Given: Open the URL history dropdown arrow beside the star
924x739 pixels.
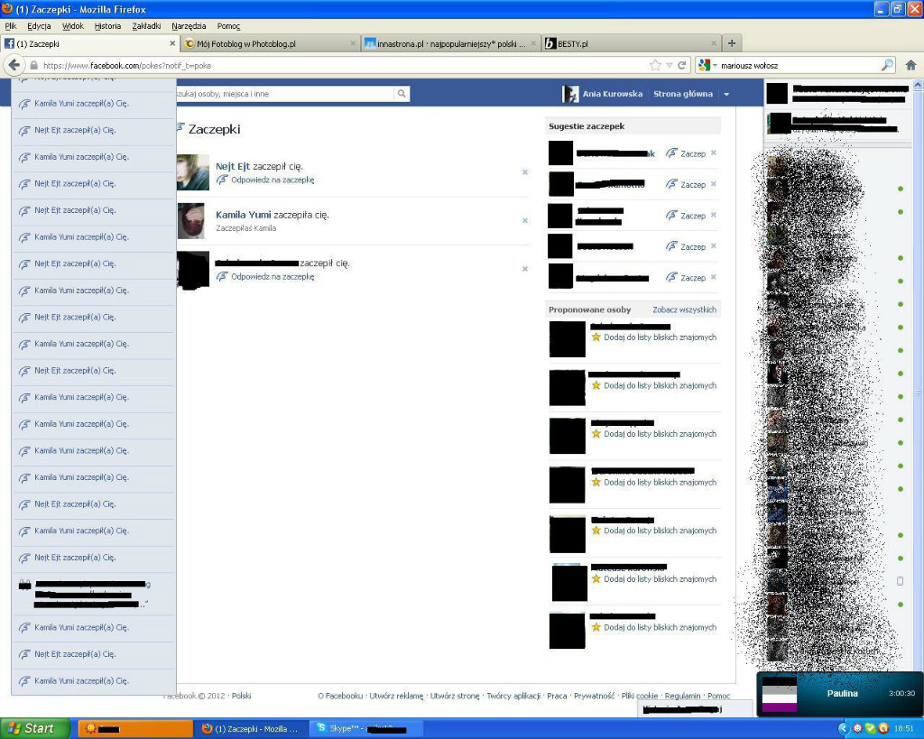Looking at the screenshot, I should point(669,65).
